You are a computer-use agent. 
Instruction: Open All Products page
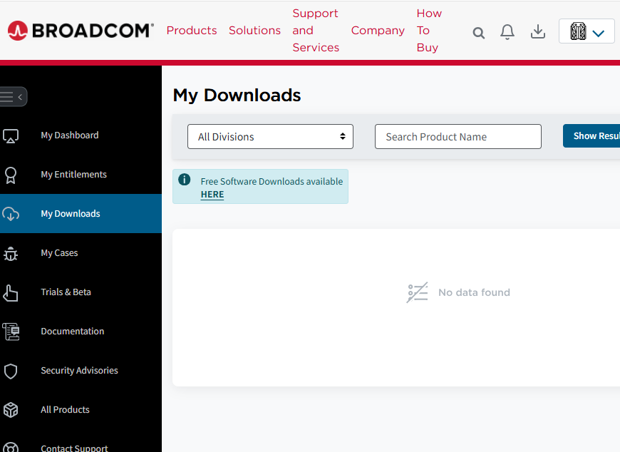(66, 410)
